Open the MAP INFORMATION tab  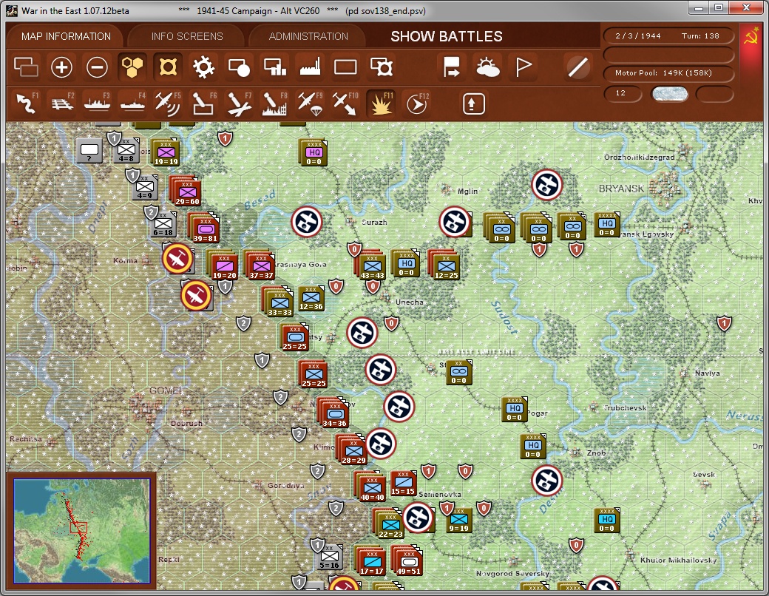click(x=66, y=36)
